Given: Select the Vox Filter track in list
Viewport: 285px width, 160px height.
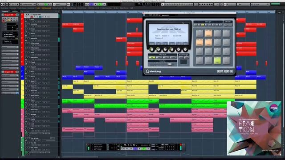Looking at the screenshot, I should (x=34, y=148).
